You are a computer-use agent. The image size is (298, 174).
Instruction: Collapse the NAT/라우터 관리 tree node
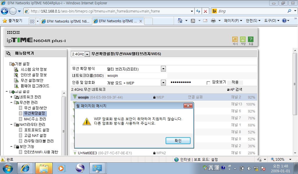click(11, 124)
